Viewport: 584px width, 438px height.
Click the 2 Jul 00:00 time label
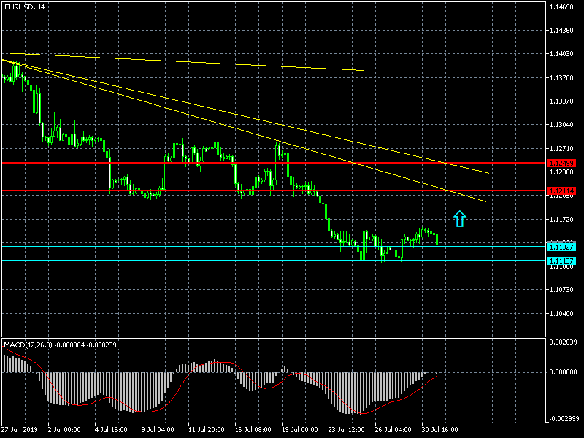[x=64, y=429]
